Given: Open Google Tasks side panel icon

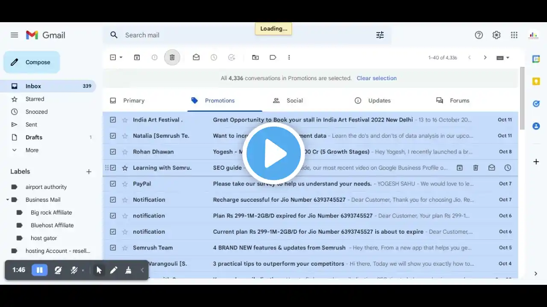Looking at the screenshot, I should (x=536, y=104).
